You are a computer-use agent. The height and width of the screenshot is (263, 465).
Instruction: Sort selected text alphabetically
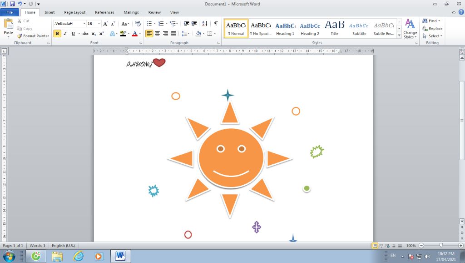(205, 24)
